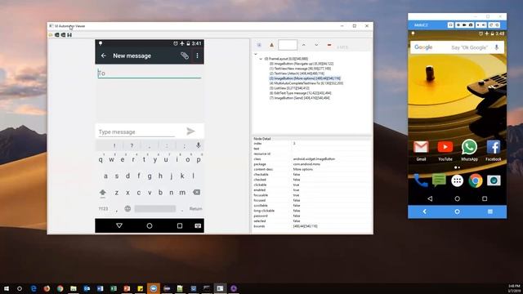This screenshot has width=523, height=294.
Task: Click the back arrow in New message header
Action: click(x=104, y=56)
